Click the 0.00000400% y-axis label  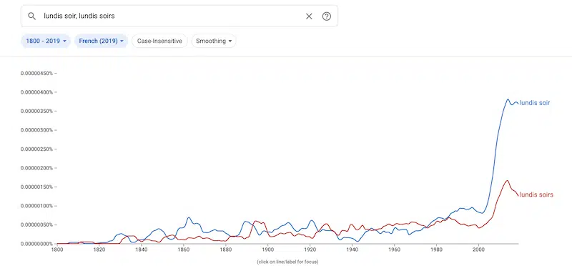pos(37,92)
